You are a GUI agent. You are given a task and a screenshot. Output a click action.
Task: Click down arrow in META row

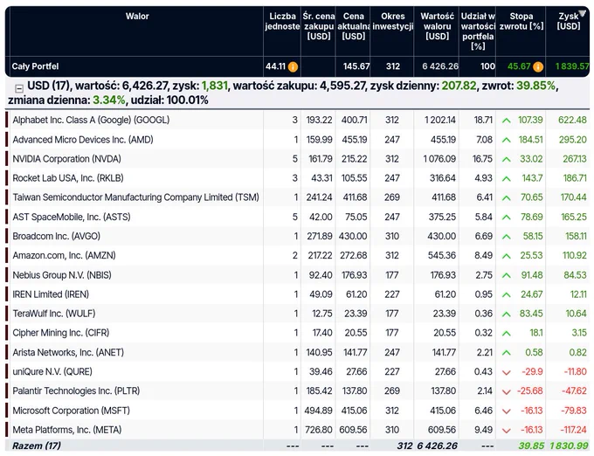[506, 431]
